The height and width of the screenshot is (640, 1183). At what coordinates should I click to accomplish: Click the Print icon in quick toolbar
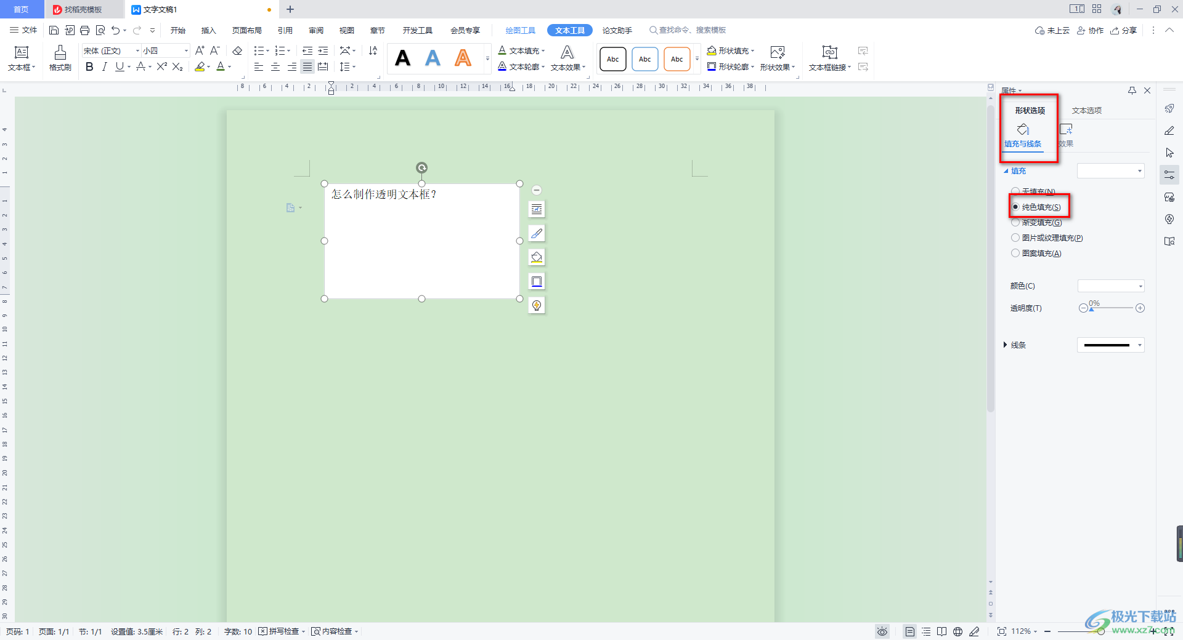[x=85, y=30]
